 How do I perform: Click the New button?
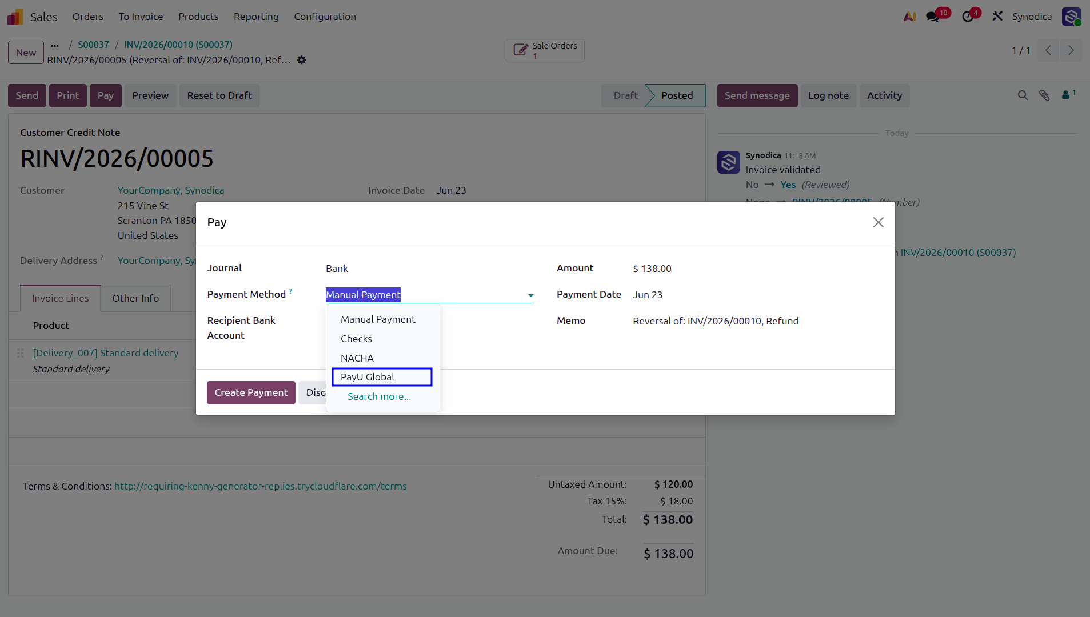tap(26, 53)
